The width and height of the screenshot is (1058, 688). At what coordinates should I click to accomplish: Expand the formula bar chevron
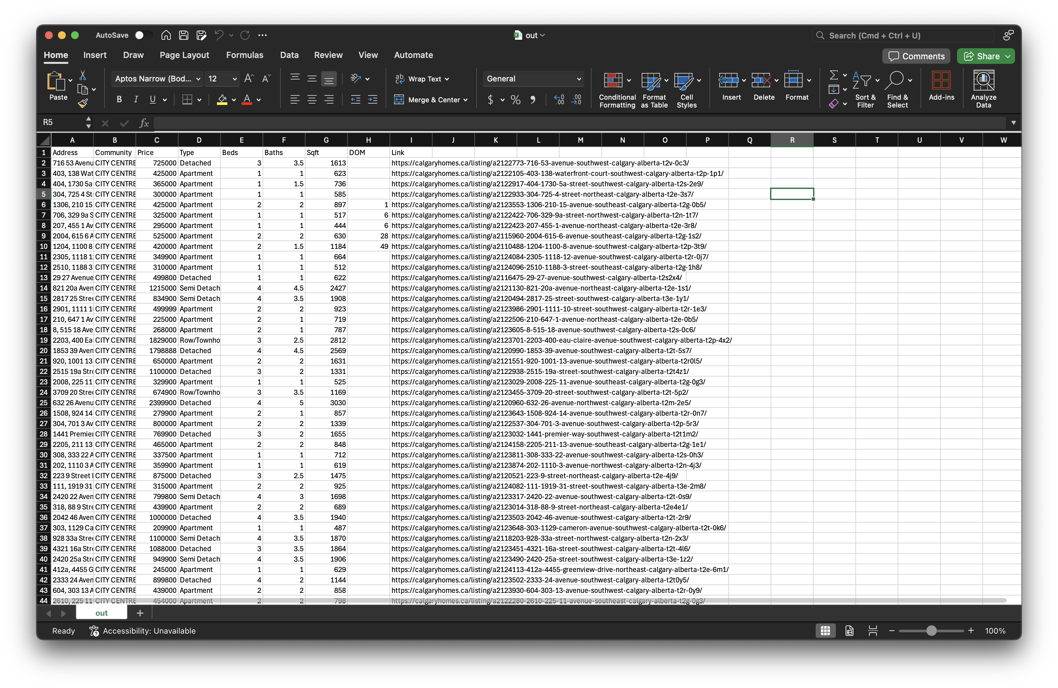1013,123
